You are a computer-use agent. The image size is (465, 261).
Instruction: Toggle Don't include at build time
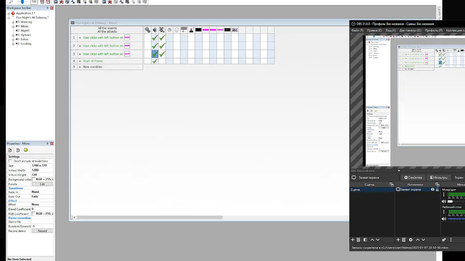(10, 161)
